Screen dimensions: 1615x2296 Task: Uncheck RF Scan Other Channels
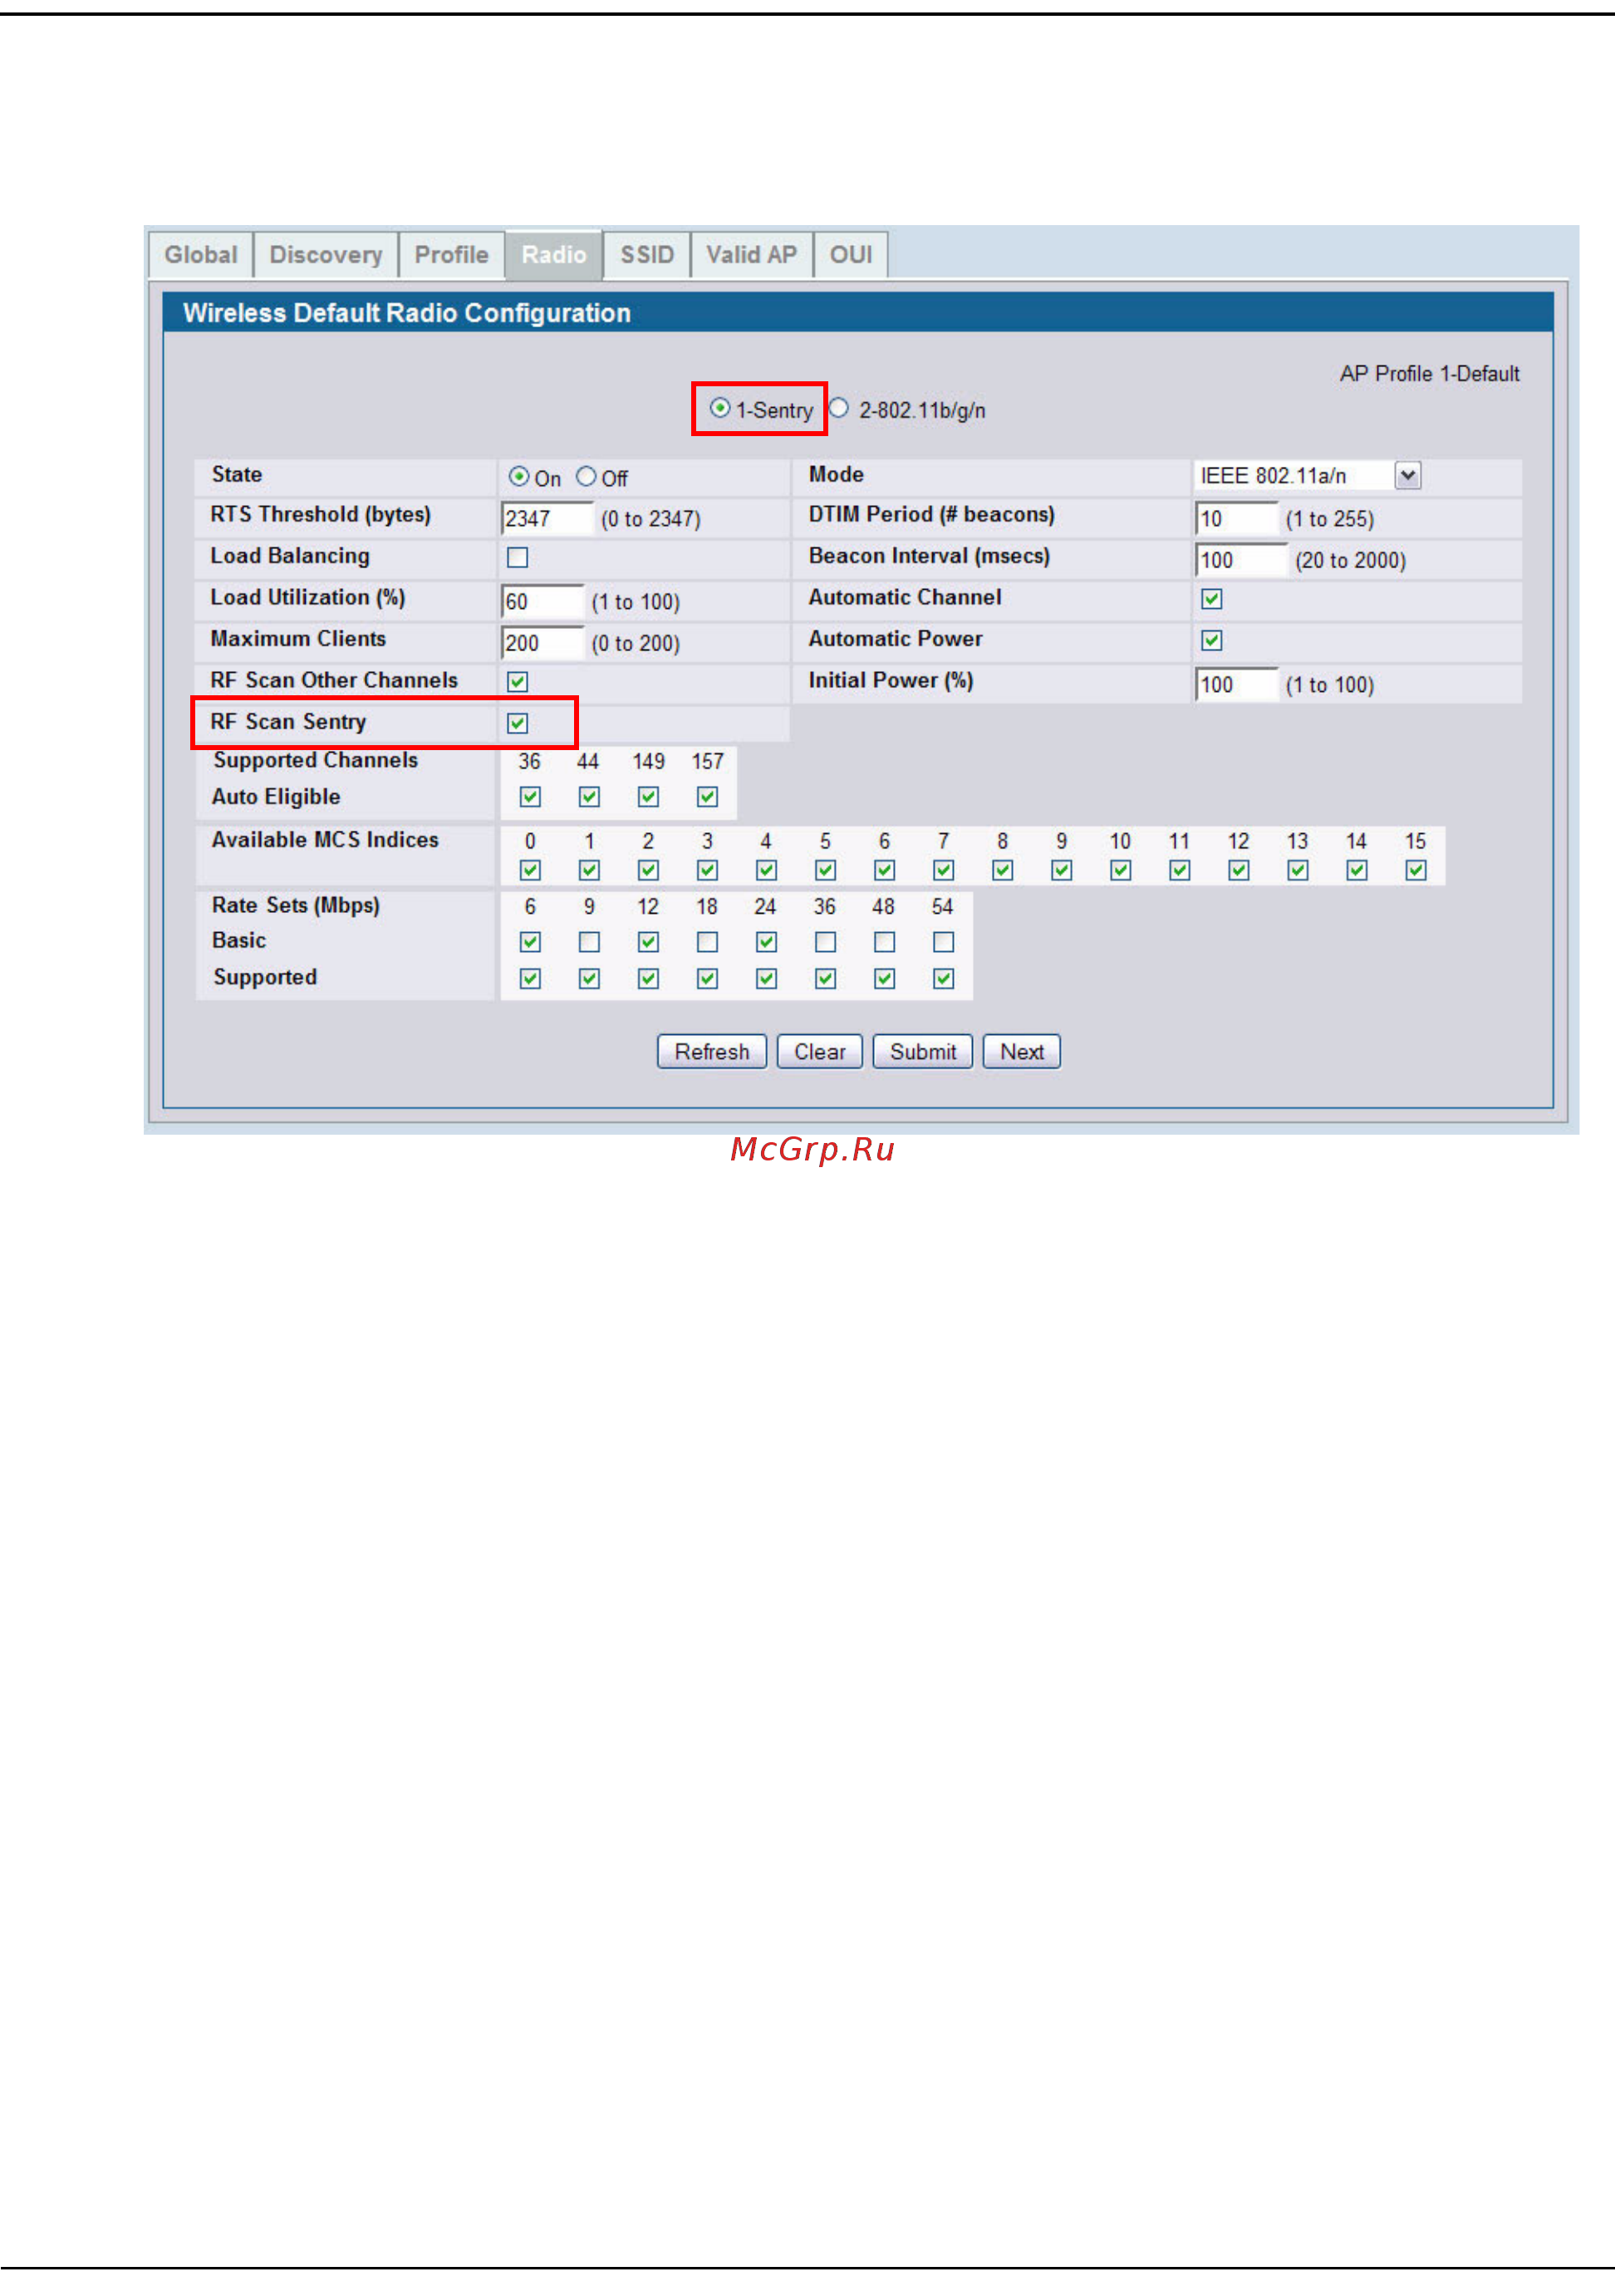tap(517, 682)
